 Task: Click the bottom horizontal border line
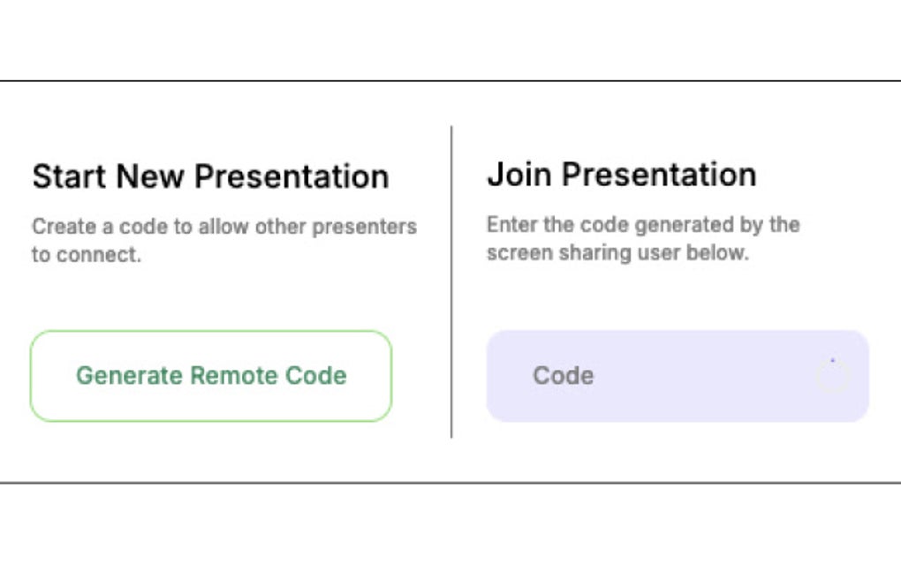[450, 483]
